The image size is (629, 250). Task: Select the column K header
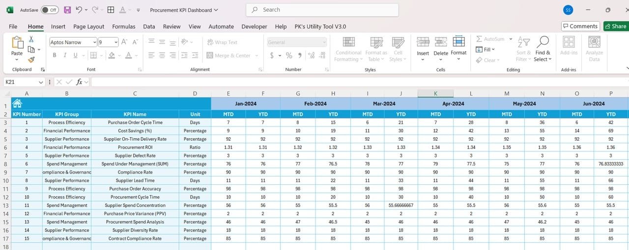pos(435,93)
